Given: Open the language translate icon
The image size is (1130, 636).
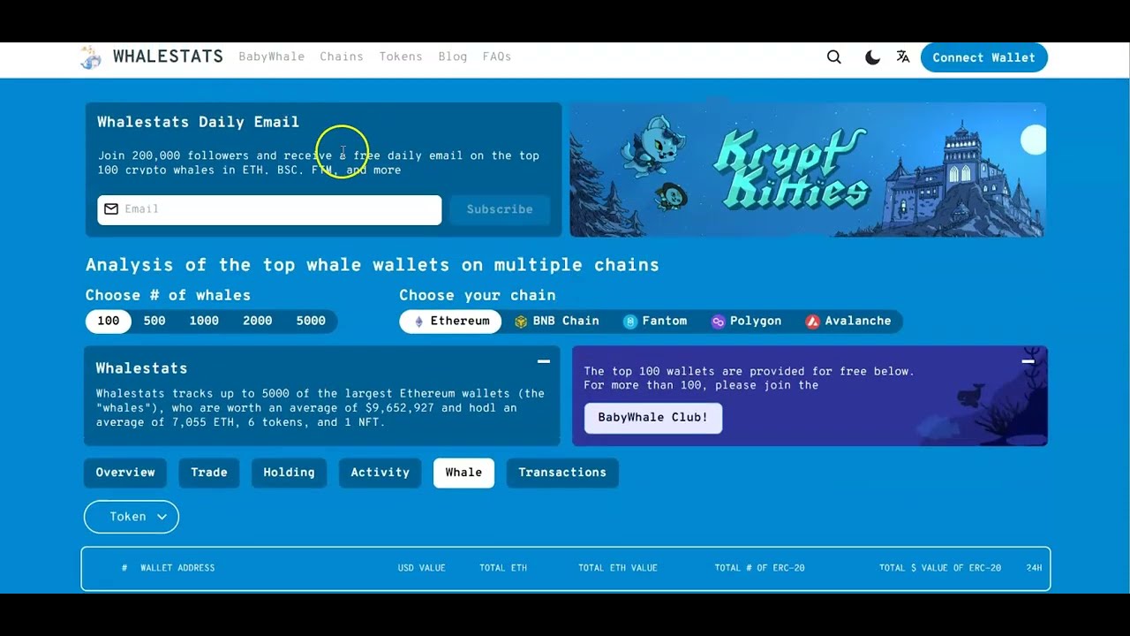Looking at the screenshot, I should [x=903, y=57].
